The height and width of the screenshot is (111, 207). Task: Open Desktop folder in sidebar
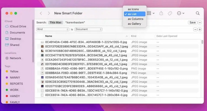pyautogui.click(x=15, y=39)
